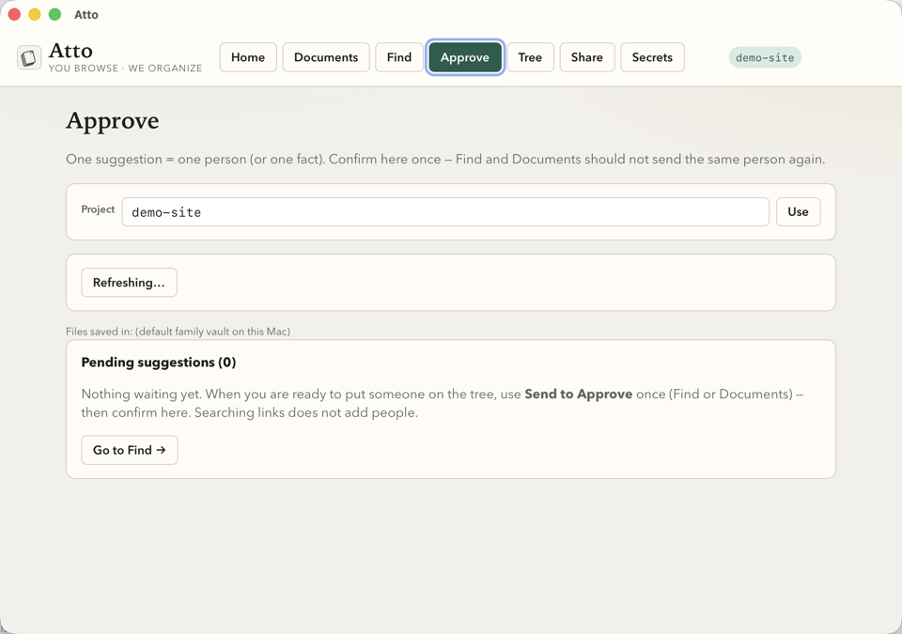This screenshot has width=902, height=634.
Task: Click the Atto notebook logo icon
Action: (29, 57)
